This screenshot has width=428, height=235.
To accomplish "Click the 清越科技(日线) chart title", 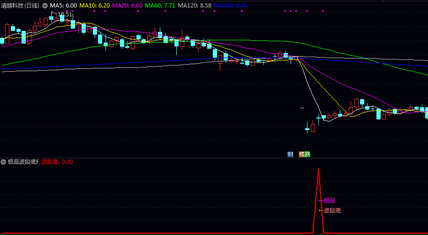I will tap(20, 6).
